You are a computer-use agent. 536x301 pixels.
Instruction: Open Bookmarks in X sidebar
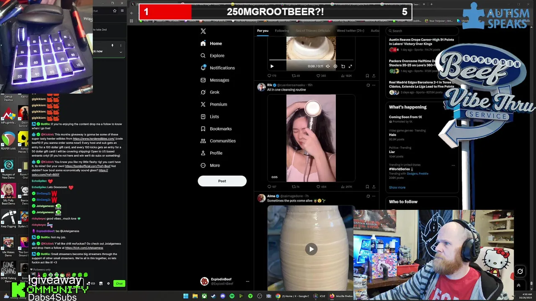pos(216,129)
